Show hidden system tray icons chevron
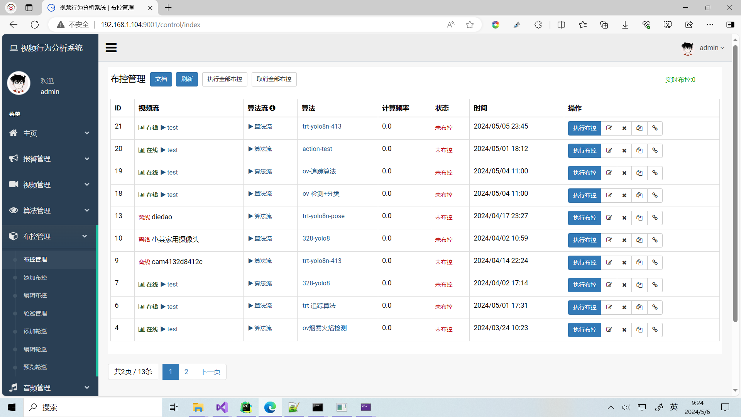The height and width of the screenshot is (417, 741). point(611,407)
